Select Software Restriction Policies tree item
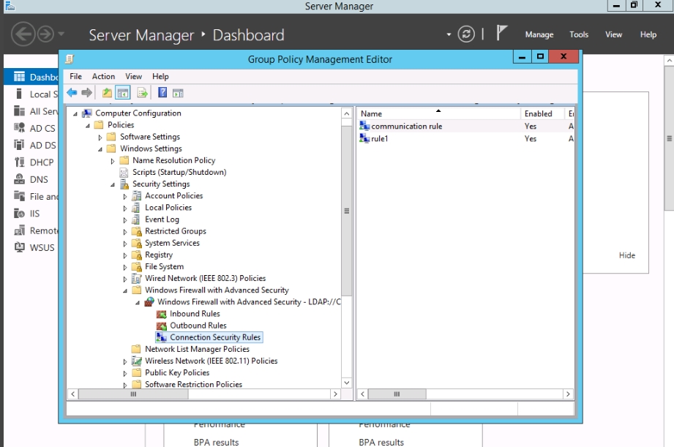 tap(193, 384)
